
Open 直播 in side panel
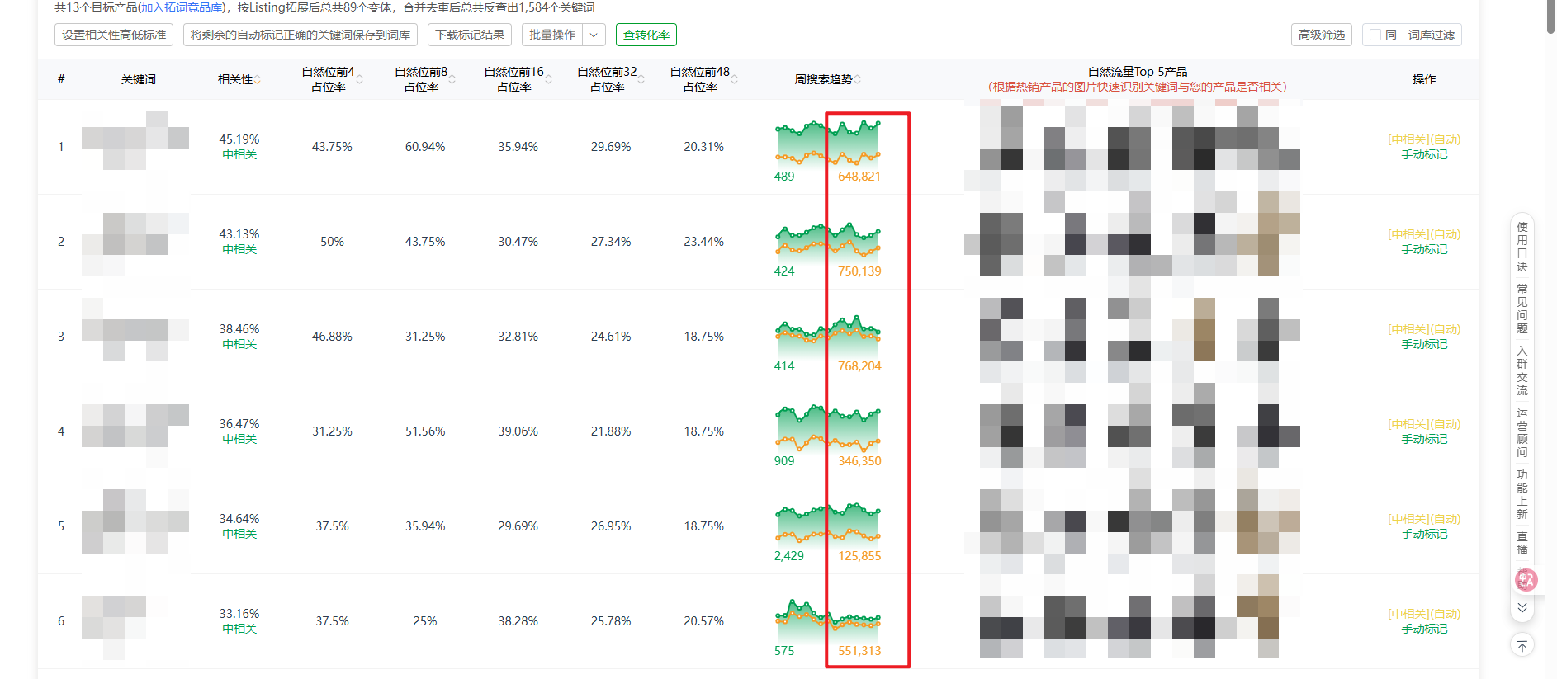click(1522, 543)
